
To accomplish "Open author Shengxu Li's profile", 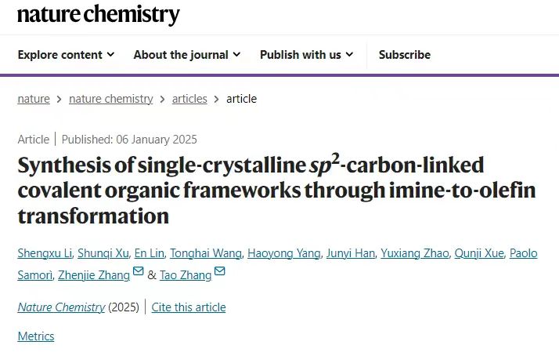I will pos(45,253).
